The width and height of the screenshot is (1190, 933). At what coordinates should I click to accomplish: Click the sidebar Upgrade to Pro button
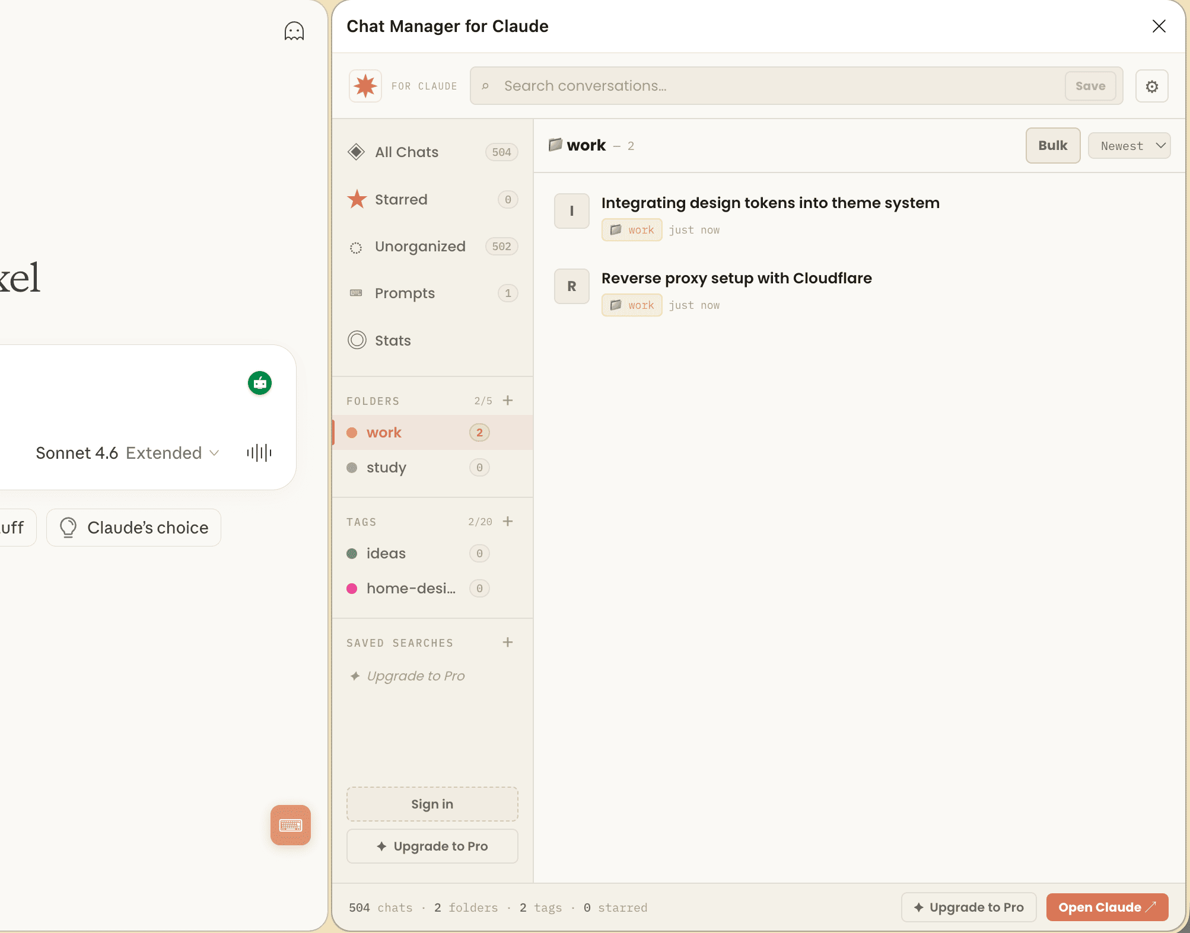[x=432, y=846]
